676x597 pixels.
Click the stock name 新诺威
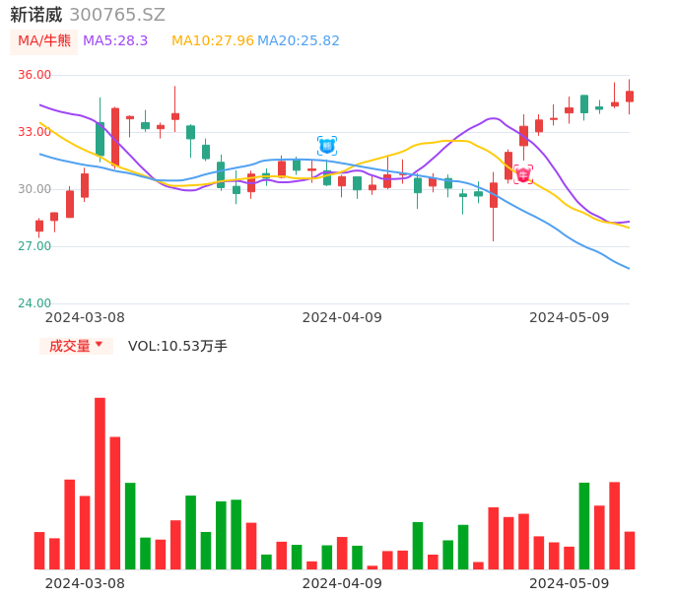[x=36, y=15]
